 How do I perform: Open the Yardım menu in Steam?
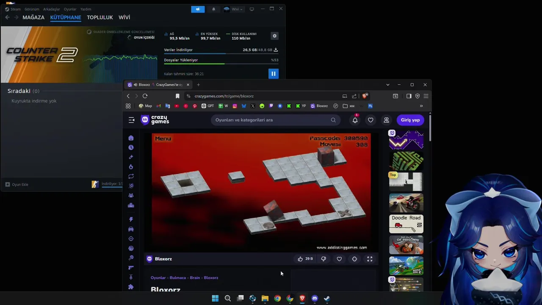(86, 9)
